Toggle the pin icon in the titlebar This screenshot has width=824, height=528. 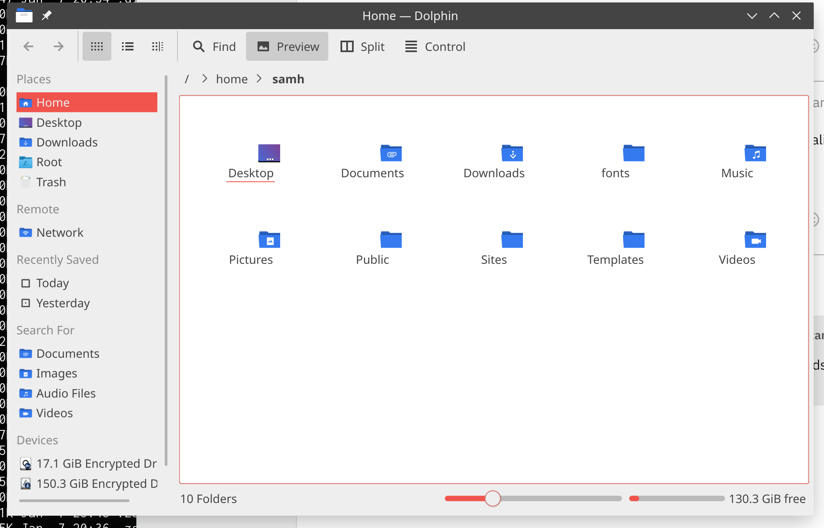(46, 16)
